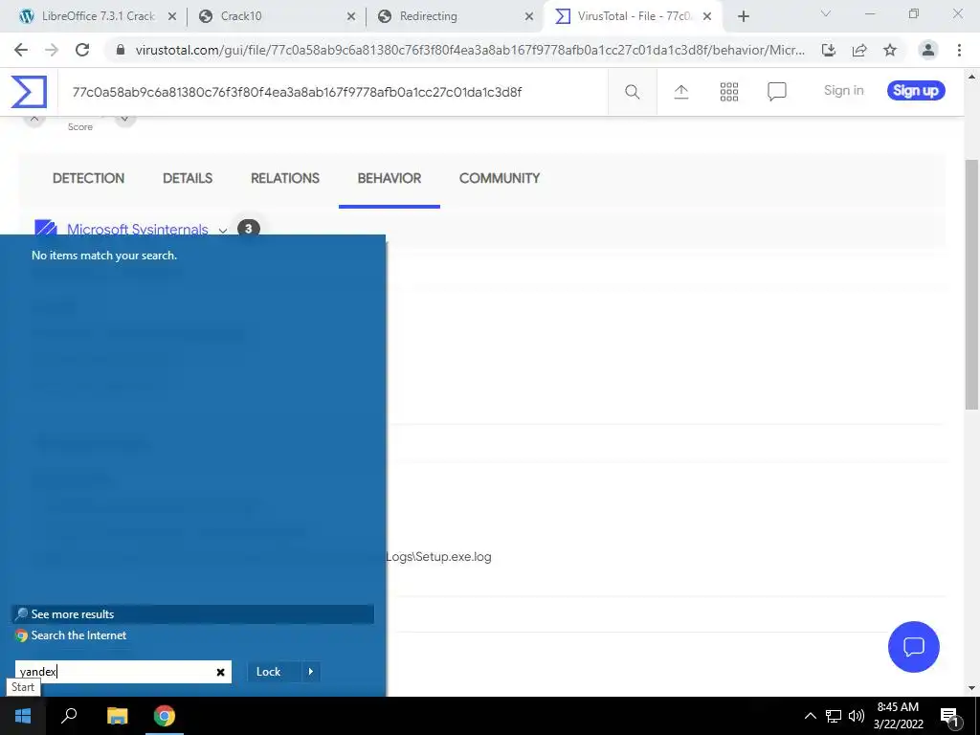Open the Chrome profile avatar icon
Screen dimensions: 980x735
coord(928,50)
